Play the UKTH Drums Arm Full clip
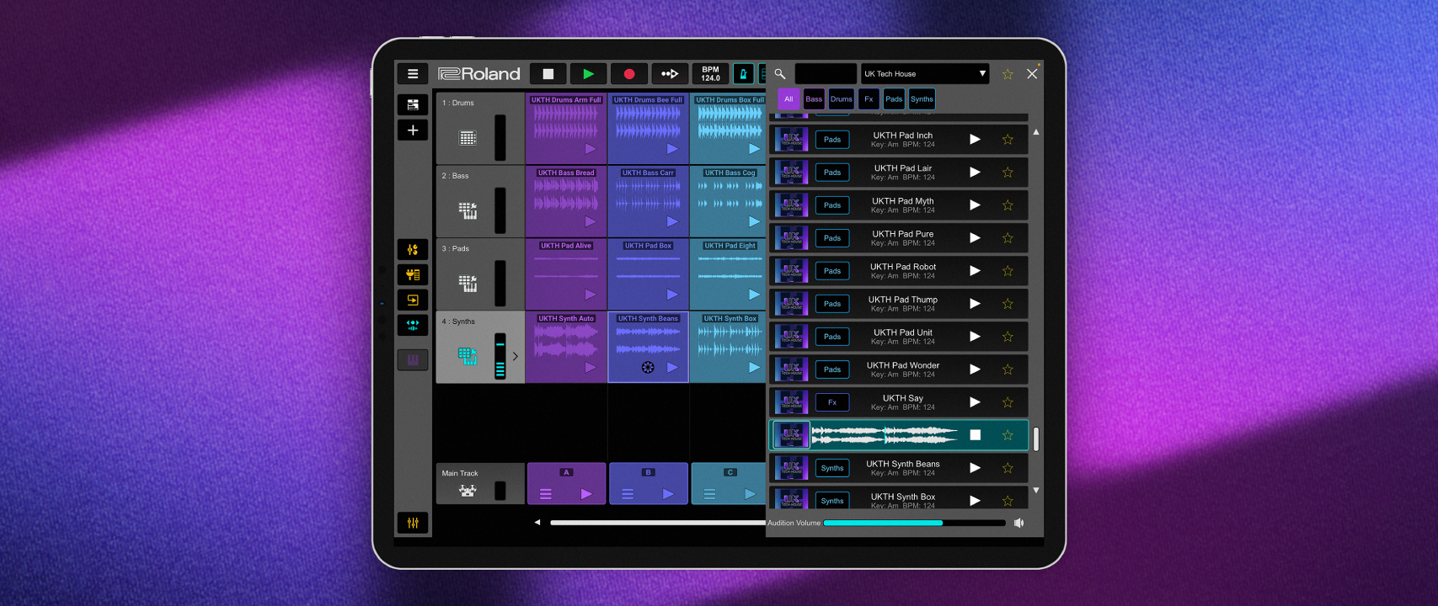1438x606 pixels. point(591,149)
